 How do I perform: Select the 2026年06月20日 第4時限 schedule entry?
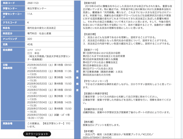point(49,85)
